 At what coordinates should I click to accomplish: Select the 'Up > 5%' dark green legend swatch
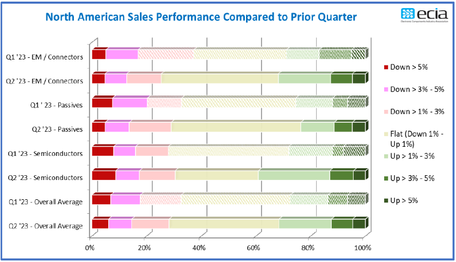coord(386,200)
